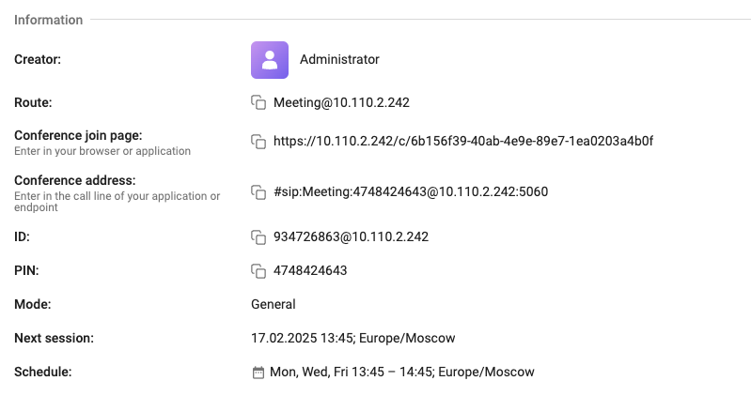Screen dimensions: 751x396
Task: Click the Information section header
Action: point(48,20)
